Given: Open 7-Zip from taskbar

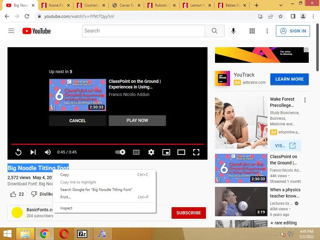Looking at the screenshot, I should [82, 234].
